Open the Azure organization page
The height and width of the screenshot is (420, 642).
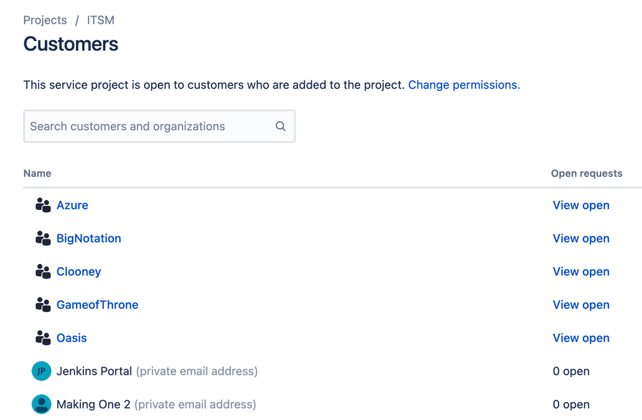point(72,205)
